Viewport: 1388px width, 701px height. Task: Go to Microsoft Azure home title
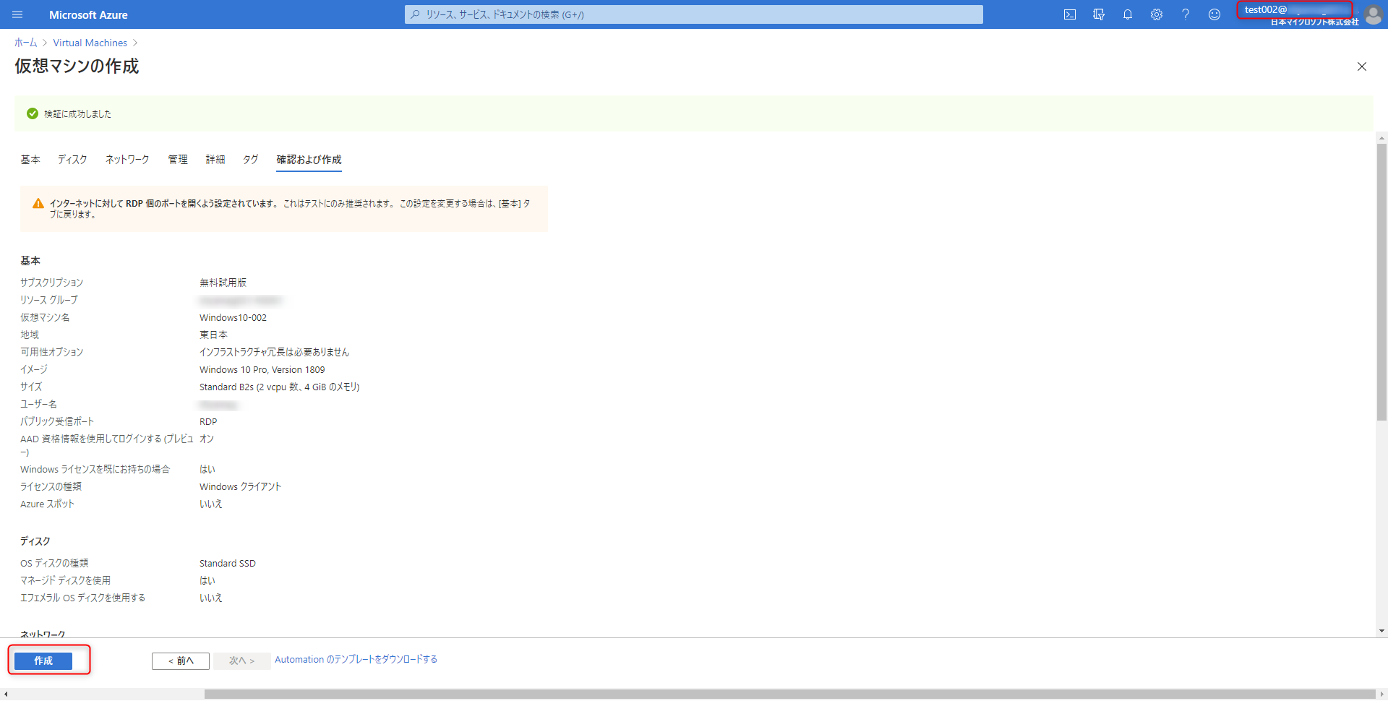click(88, 14)
